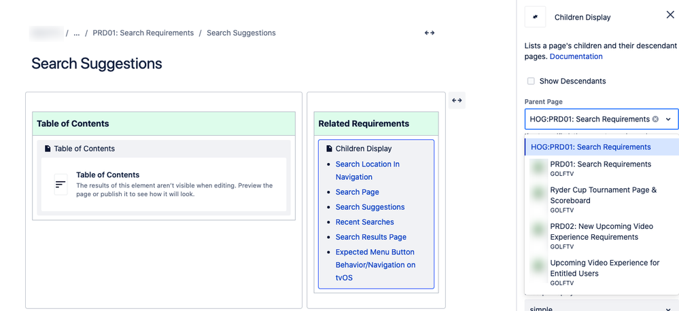Clear the Parent Page field value

tap(655, 119)
